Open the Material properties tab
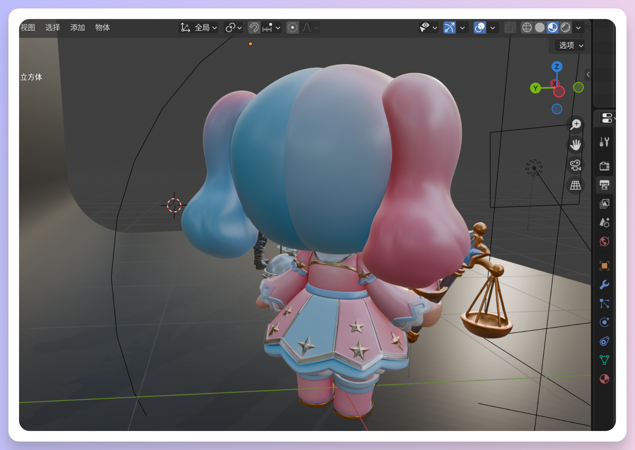Image resolution: width=635 pixels, height=450 pixels. (604, 379)
